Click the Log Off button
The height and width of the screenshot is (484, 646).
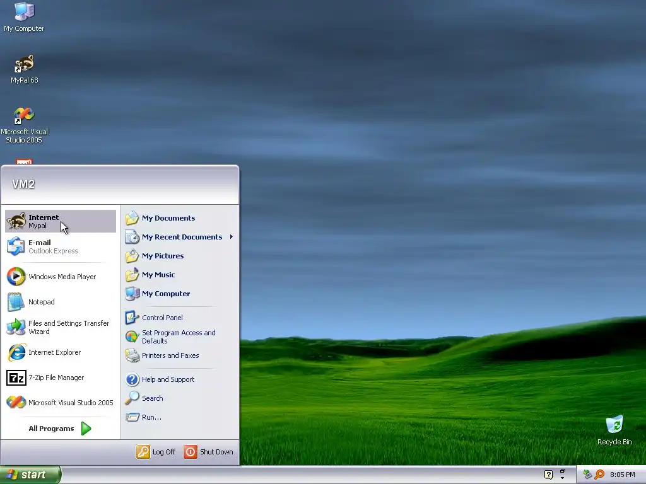point(156,452)
